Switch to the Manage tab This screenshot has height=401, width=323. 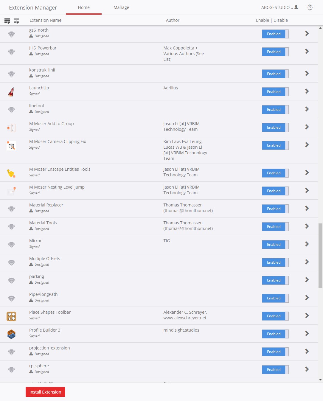click(x=121, y=7)
